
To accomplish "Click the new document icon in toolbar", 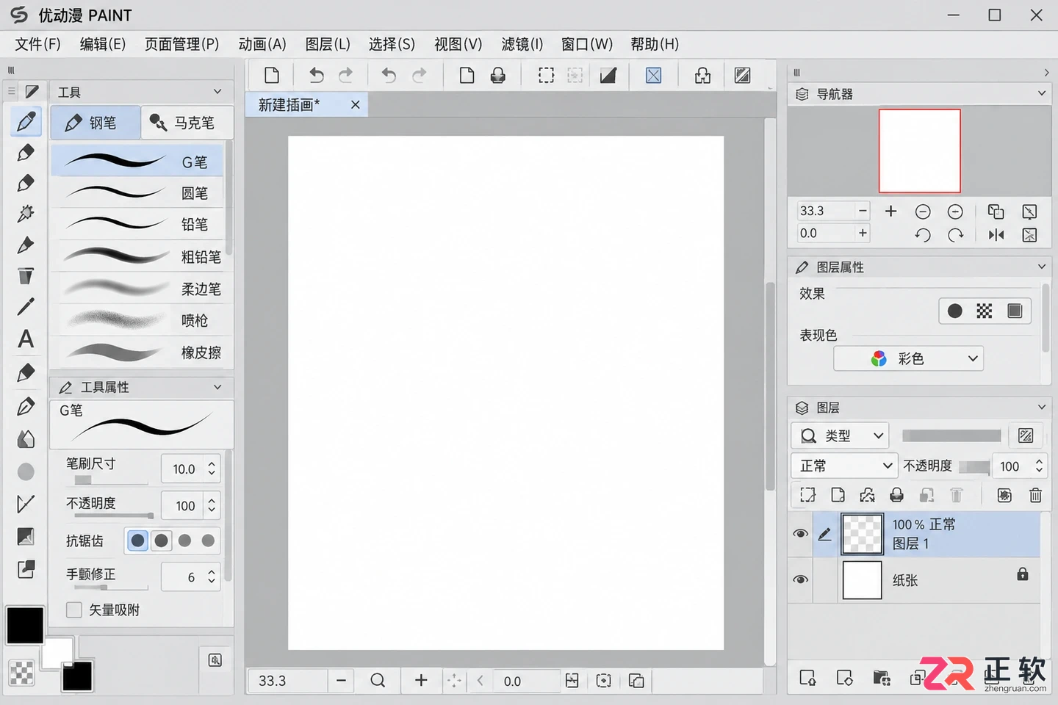I will tap(272, 75).
